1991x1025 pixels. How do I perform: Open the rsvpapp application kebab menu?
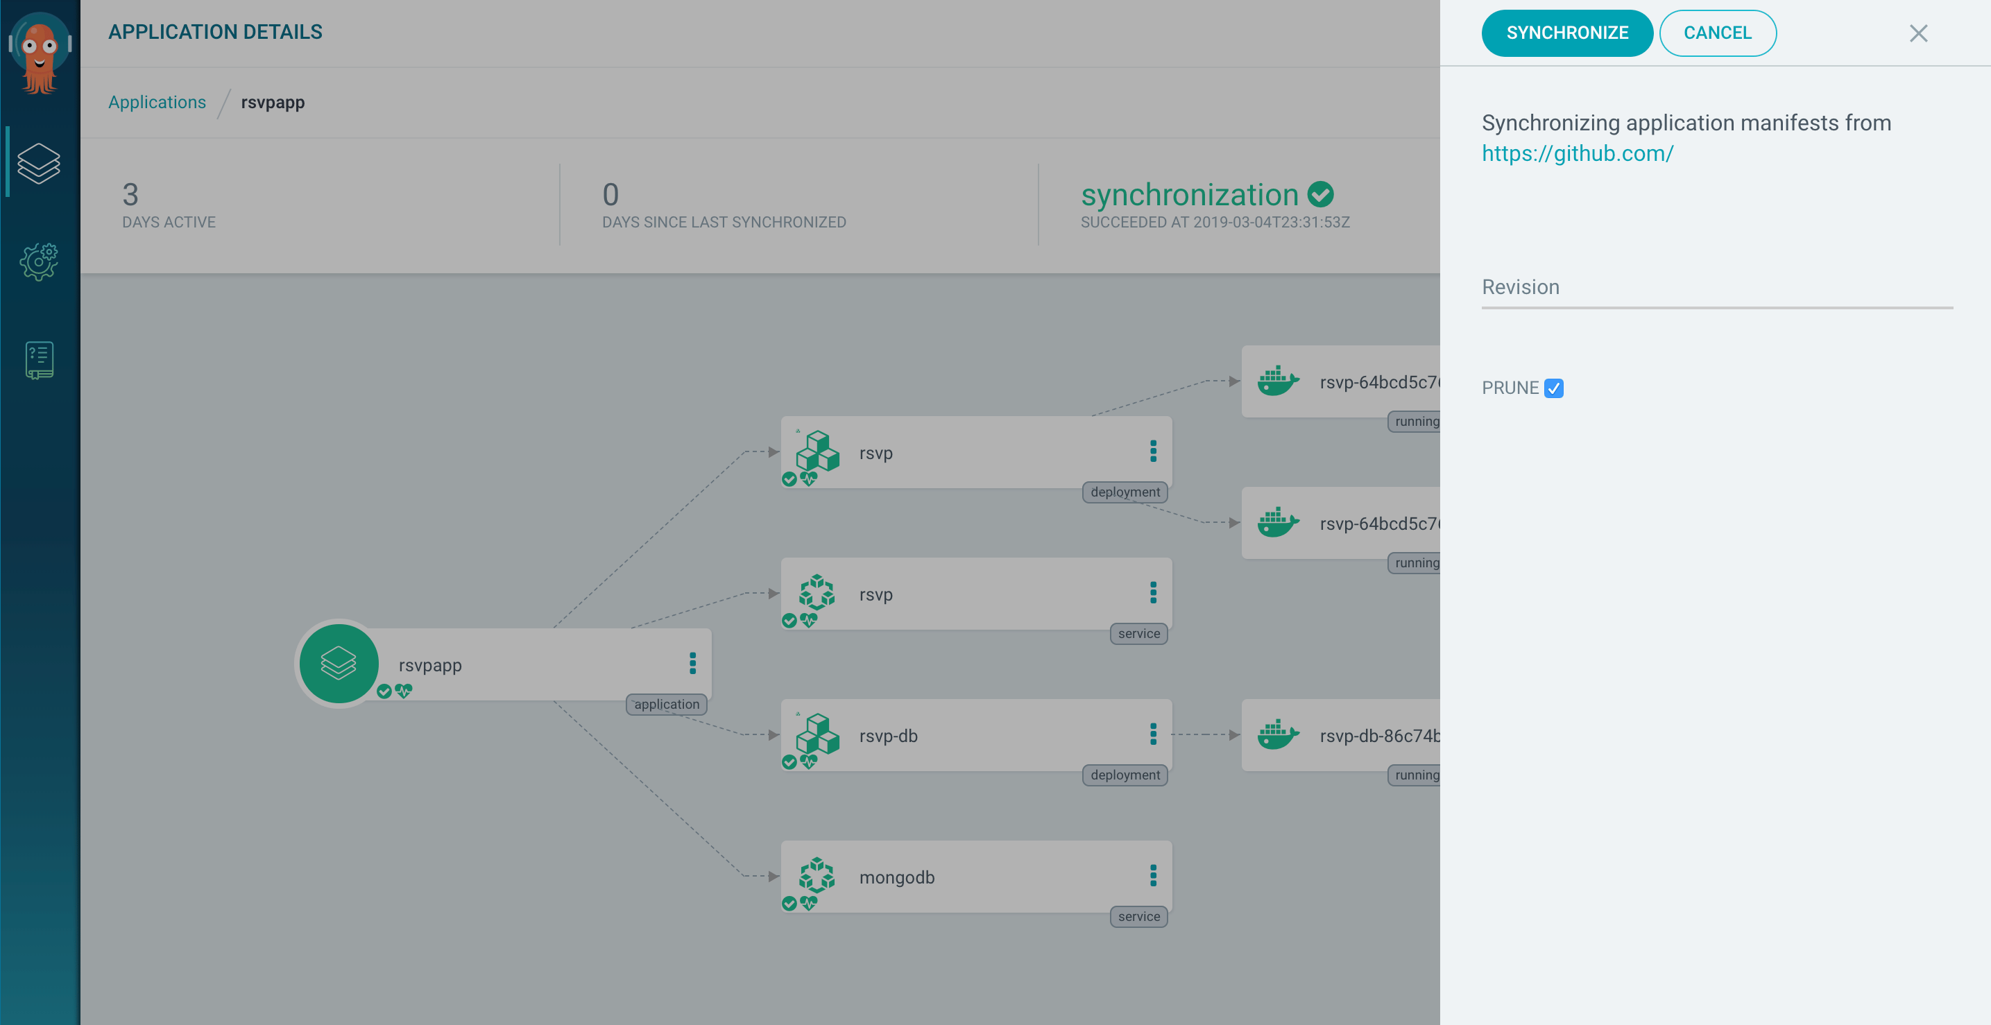692,663
